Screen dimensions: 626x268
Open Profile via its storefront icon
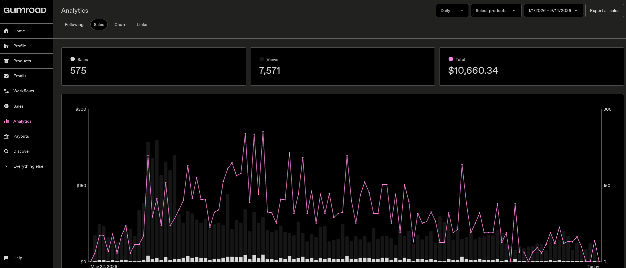6,46
